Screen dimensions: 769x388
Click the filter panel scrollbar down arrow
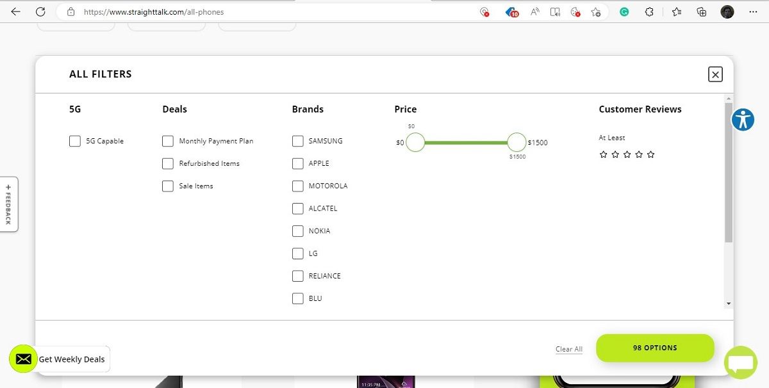click(x=729, y=303)
